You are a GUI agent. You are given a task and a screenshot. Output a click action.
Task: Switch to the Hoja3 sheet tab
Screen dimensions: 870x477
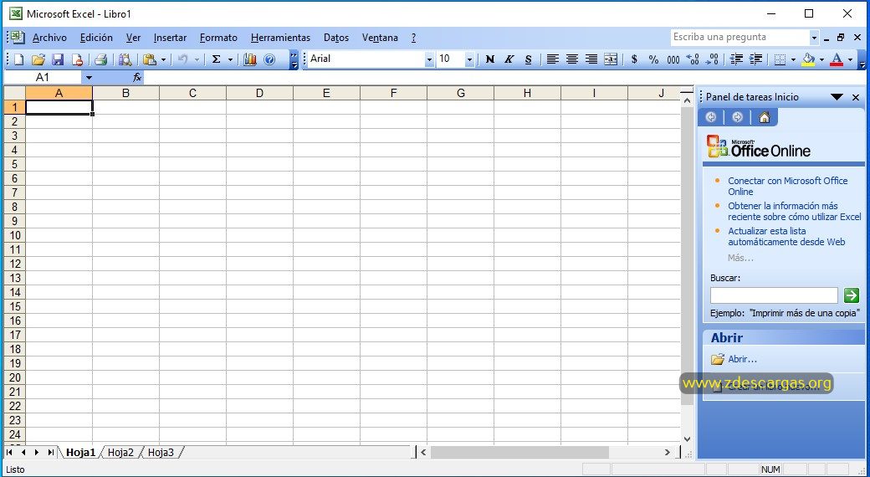[x=161, y=453]
